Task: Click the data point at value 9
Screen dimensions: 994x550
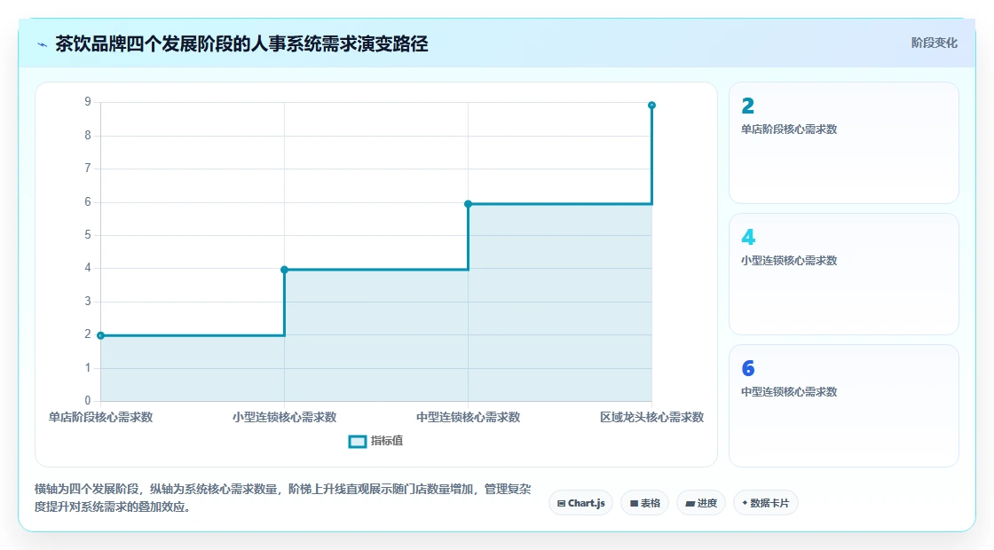Action: point(651,106)
